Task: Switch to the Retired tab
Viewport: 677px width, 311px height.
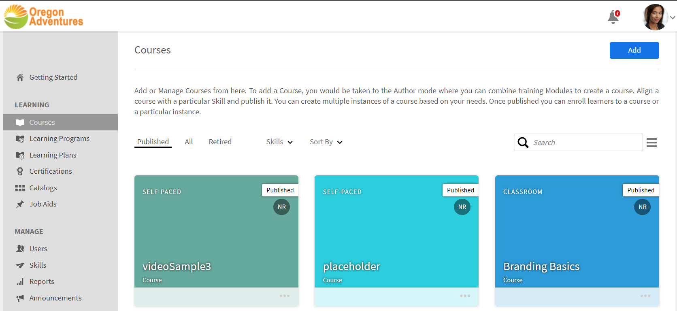Action: coord(220,142)
